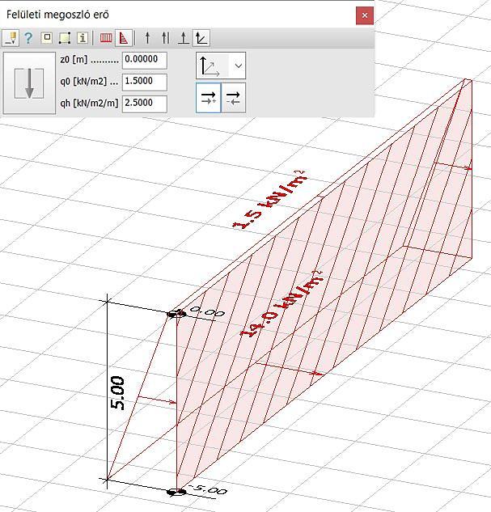Click the 14.0 kN/m² load label
Image resolution: width=491 pixels, height=512 pixels.
click(x=281, y=303)
